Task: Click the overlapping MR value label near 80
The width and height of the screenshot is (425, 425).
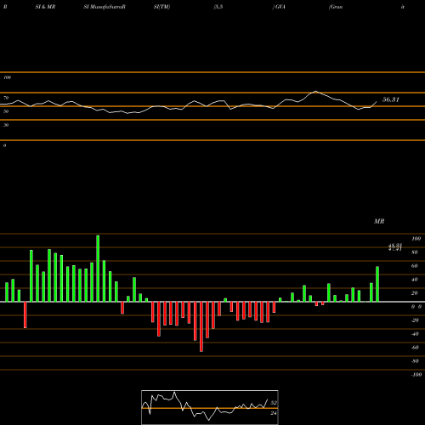Action: [395, 247]
